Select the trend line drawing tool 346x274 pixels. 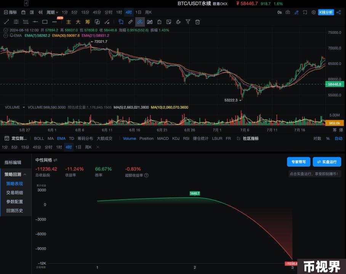(x=6, y=22)
